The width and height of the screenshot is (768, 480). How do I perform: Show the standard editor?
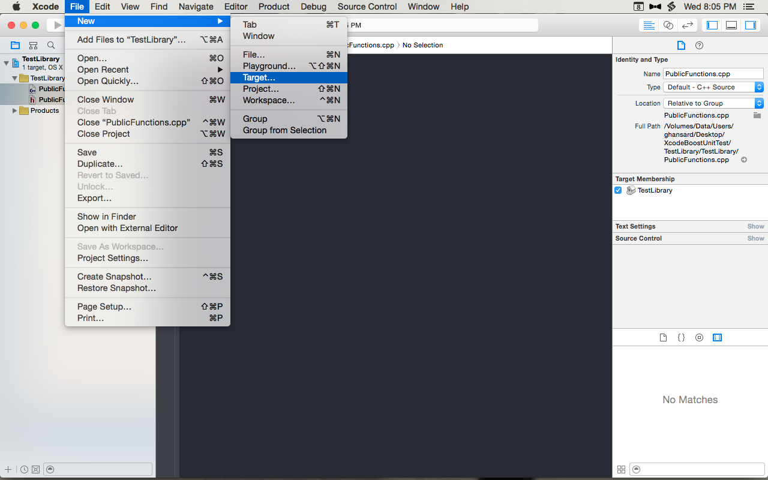click(x=649, y=25)
